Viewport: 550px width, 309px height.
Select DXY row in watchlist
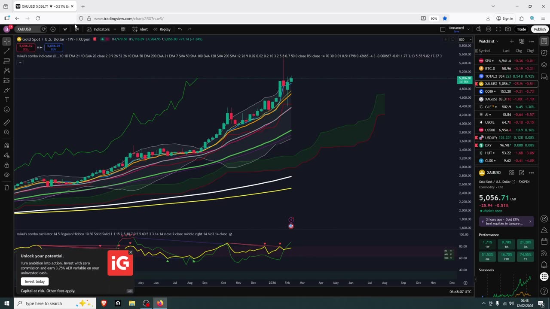506,145
